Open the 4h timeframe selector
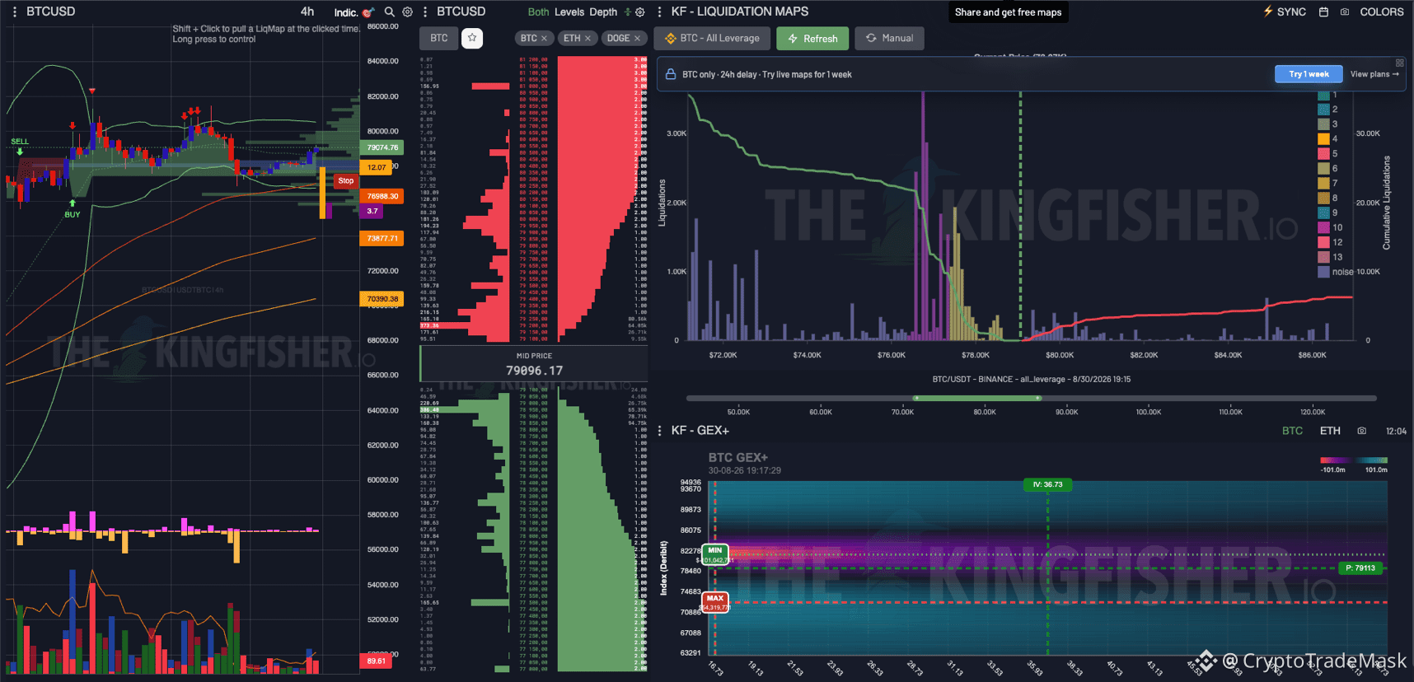This screenshot has width=1414, height=682. [307, 12]
